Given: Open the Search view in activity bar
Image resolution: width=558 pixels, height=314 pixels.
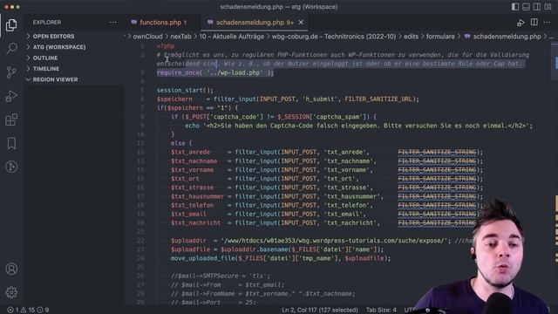Looking at the screenshot, I should pos(11,49).
